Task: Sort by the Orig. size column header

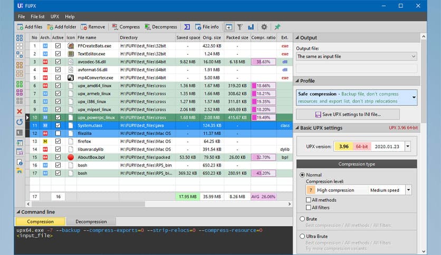Action: [212, 37]
